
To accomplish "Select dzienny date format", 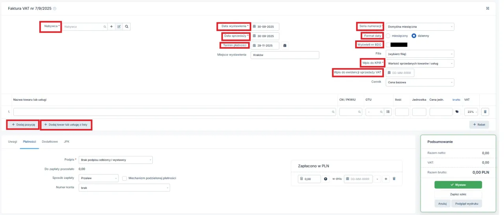I will [x=414, y=36].
